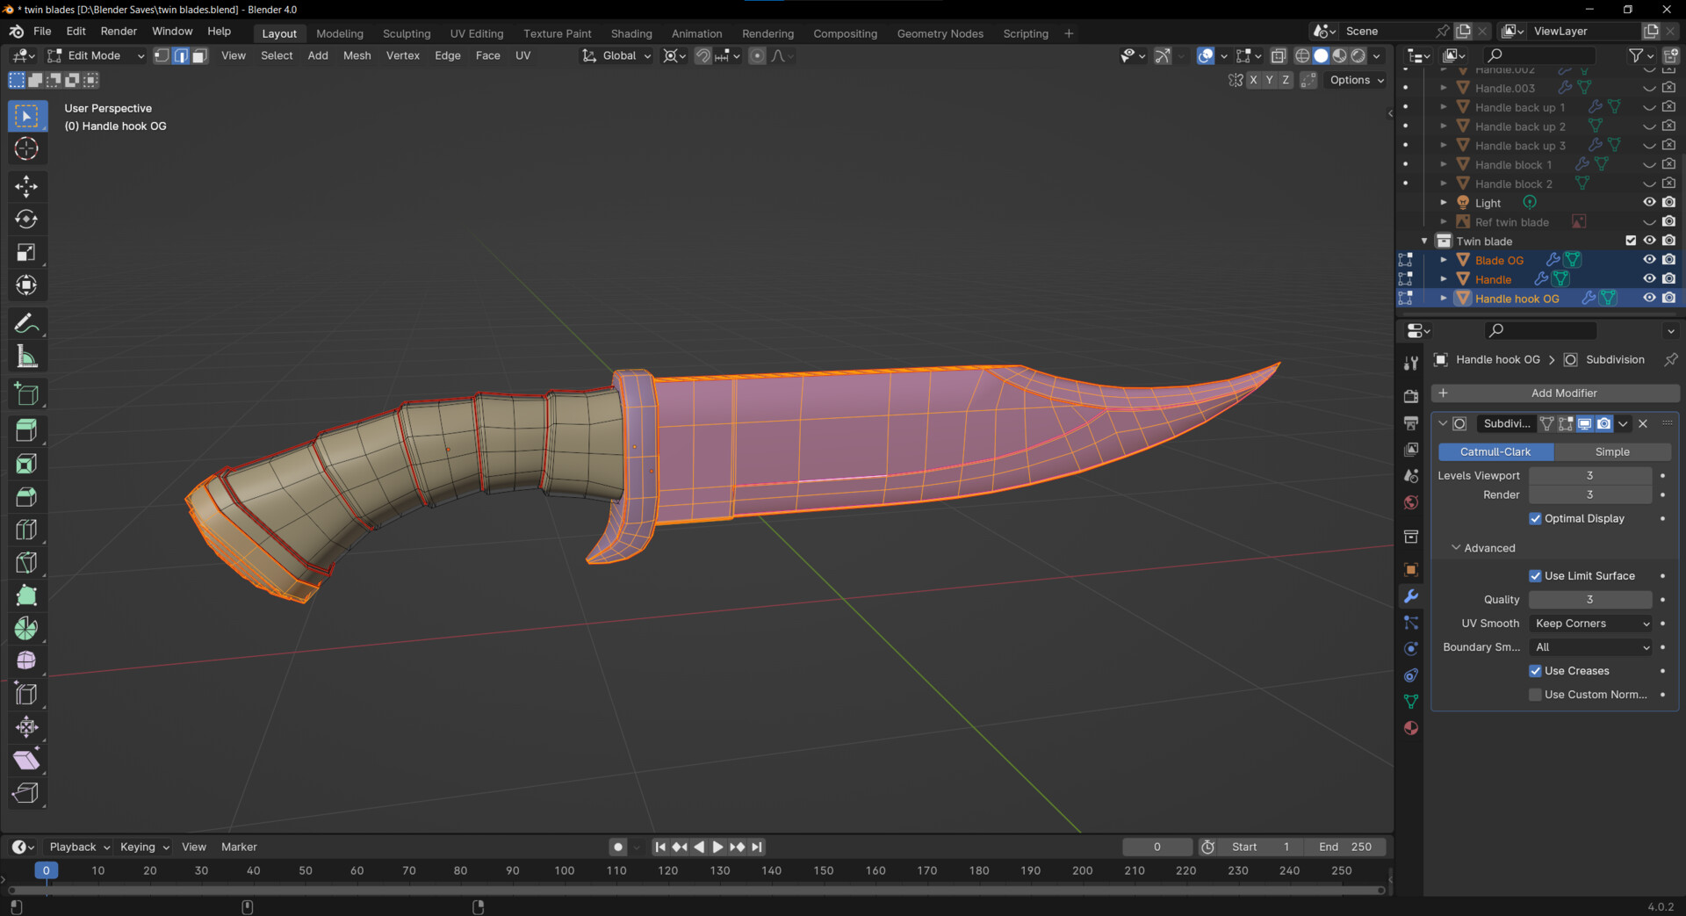
Task: Switch to face select mode
Action: [x=199, y=56]
